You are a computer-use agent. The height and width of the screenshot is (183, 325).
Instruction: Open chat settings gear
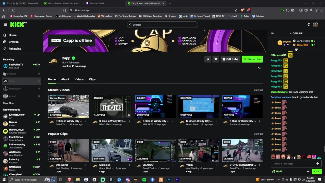[x=308, y=172]
